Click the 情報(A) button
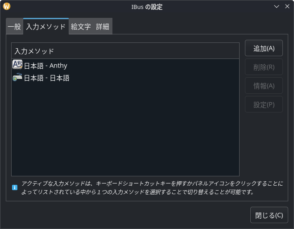Viewport: 294px width, 229px height. click(x=264, y=86)
